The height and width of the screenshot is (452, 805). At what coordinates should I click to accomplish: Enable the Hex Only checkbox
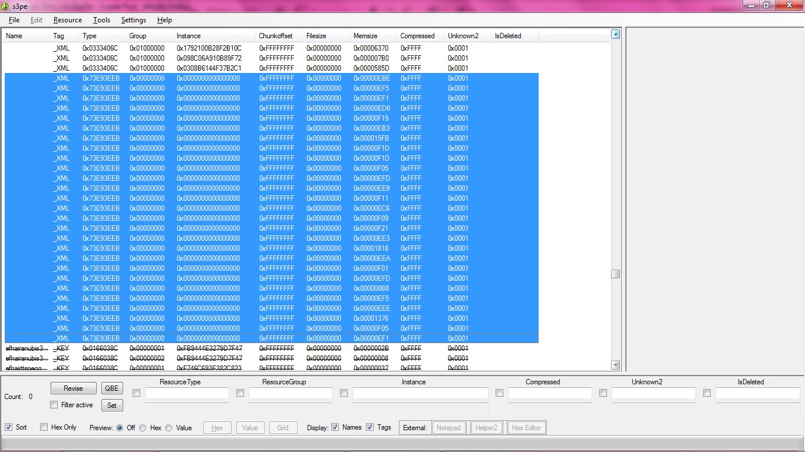click(43, 427)
